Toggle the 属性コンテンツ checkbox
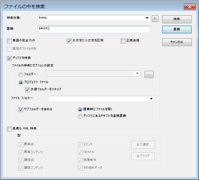This screenshot has height=180, width=199. pyautogui.click(x=21, y=168)
